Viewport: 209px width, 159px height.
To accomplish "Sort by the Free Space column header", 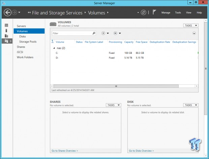I will 142,42.
